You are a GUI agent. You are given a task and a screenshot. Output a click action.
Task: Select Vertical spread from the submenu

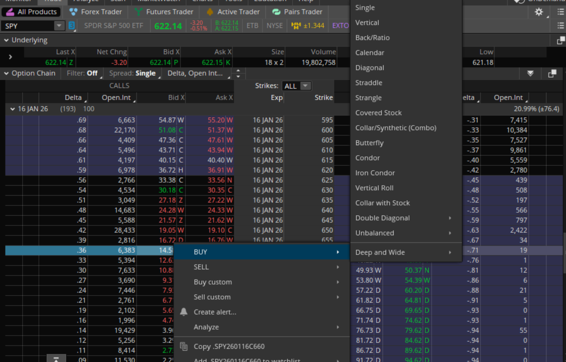pyautogui.click(x=406, y=23)
